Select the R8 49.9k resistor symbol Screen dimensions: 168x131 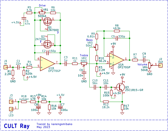[117, 31]
